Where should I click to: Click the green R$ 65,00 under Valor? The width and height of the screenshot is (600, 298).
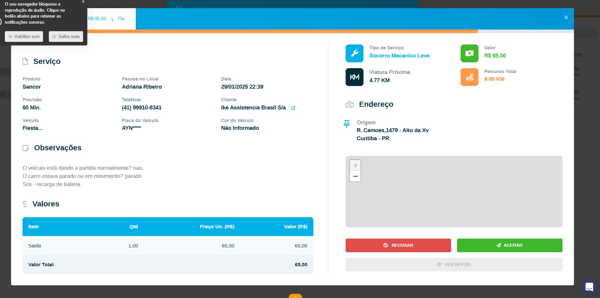pos(495,56)
